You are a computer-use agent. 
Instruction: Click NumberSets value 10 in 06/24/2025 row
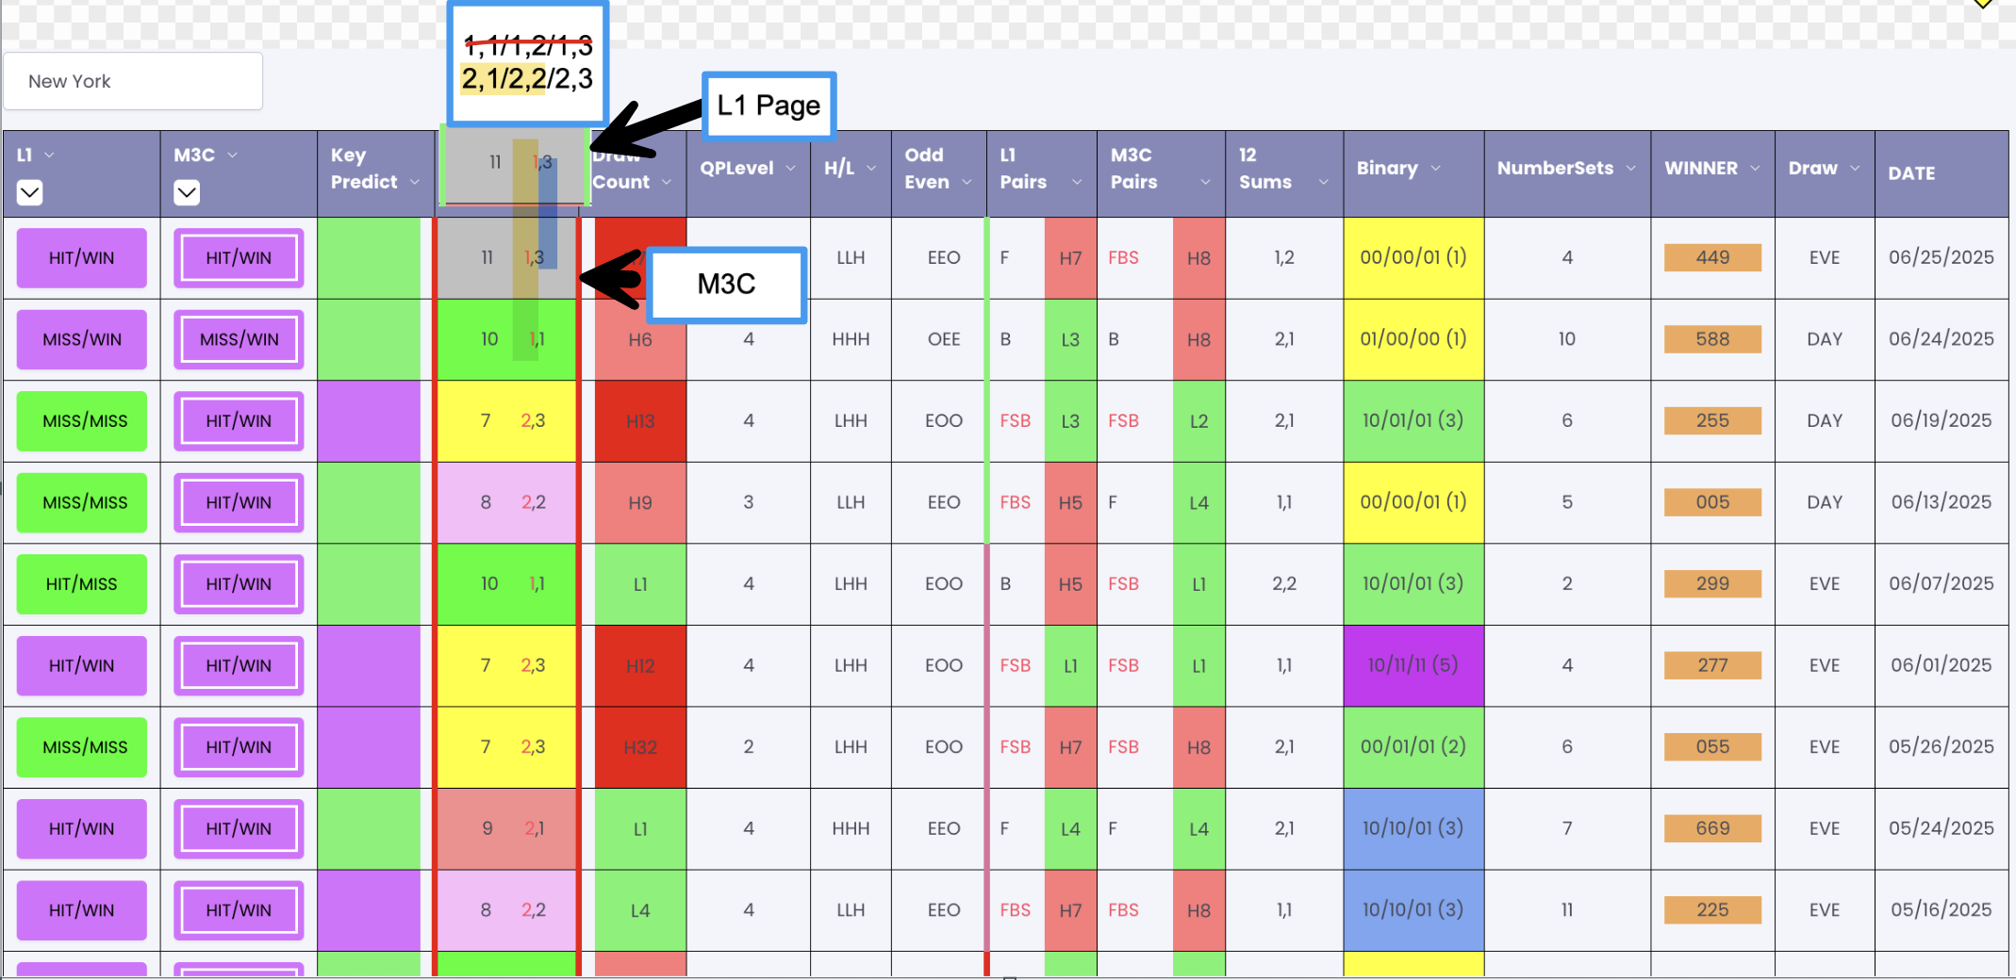click(x=1567, y=339)
